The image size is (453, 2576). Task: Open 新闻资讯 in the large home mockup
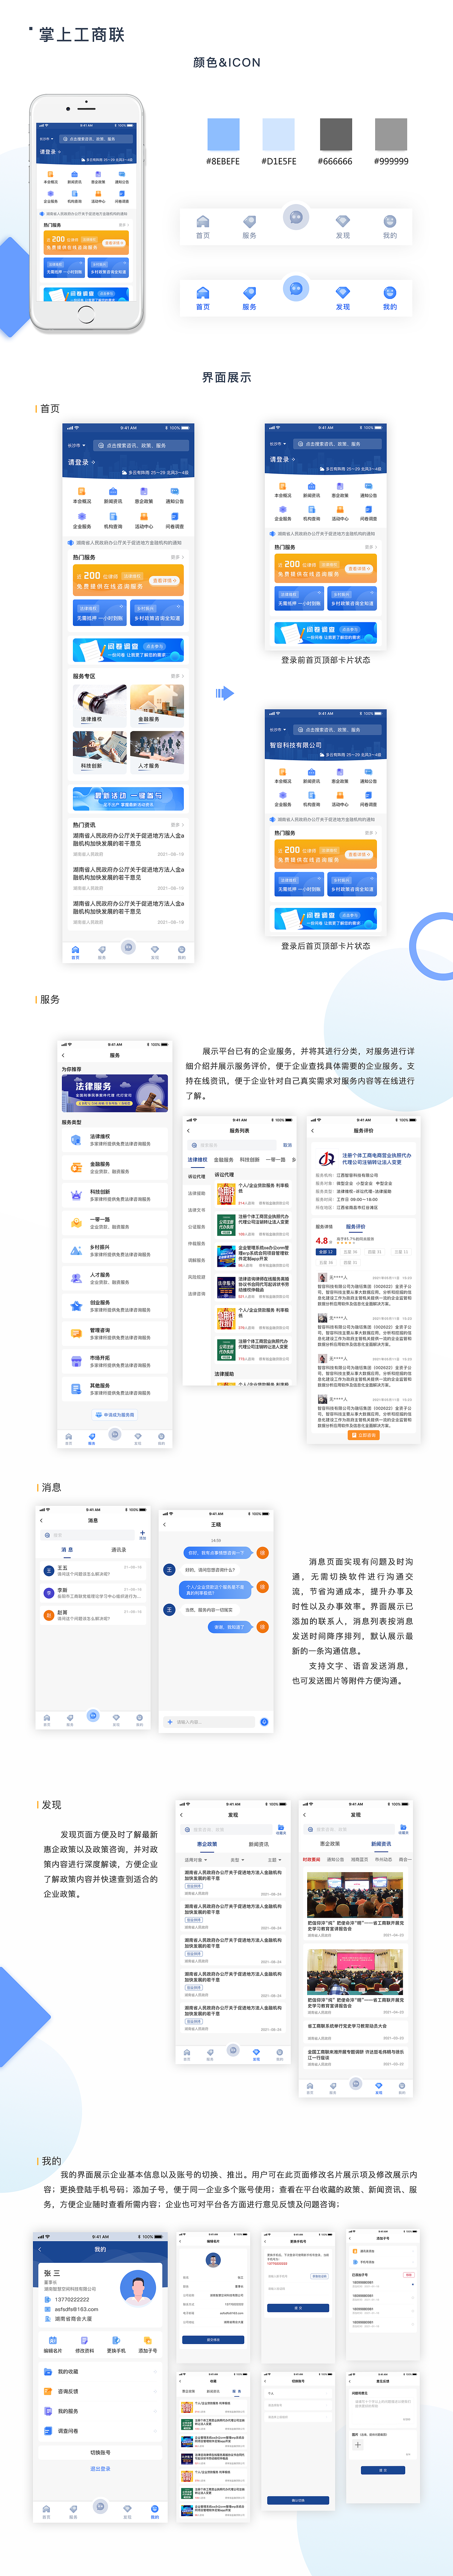[x=113, y=495]
